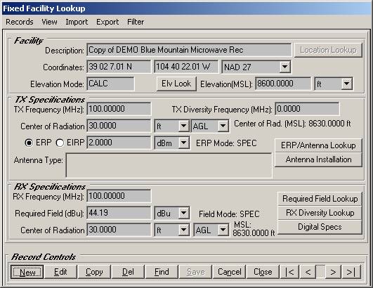Click the TX Frequency (MHz) field
The height and width of the screenshot is (288, 373).
pos(119,109)
